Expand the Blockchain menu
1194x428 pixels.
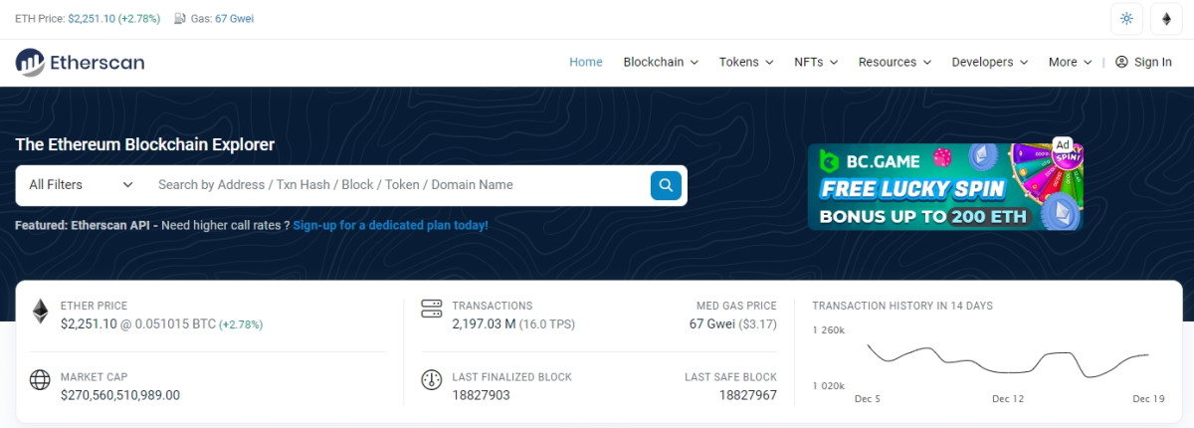[661, 62]
